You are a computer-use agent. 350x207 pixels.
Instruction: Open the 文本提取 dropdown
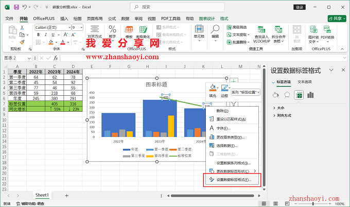238,34
